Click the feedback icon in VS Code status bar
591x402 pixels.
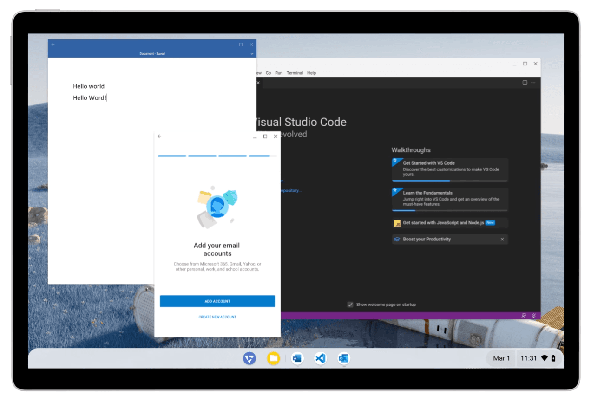click(524, 316)
